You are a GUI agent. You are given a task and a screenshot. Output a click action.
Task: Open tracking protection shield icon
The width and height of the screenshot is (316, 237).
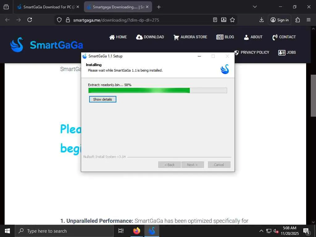tap(59, 20)
